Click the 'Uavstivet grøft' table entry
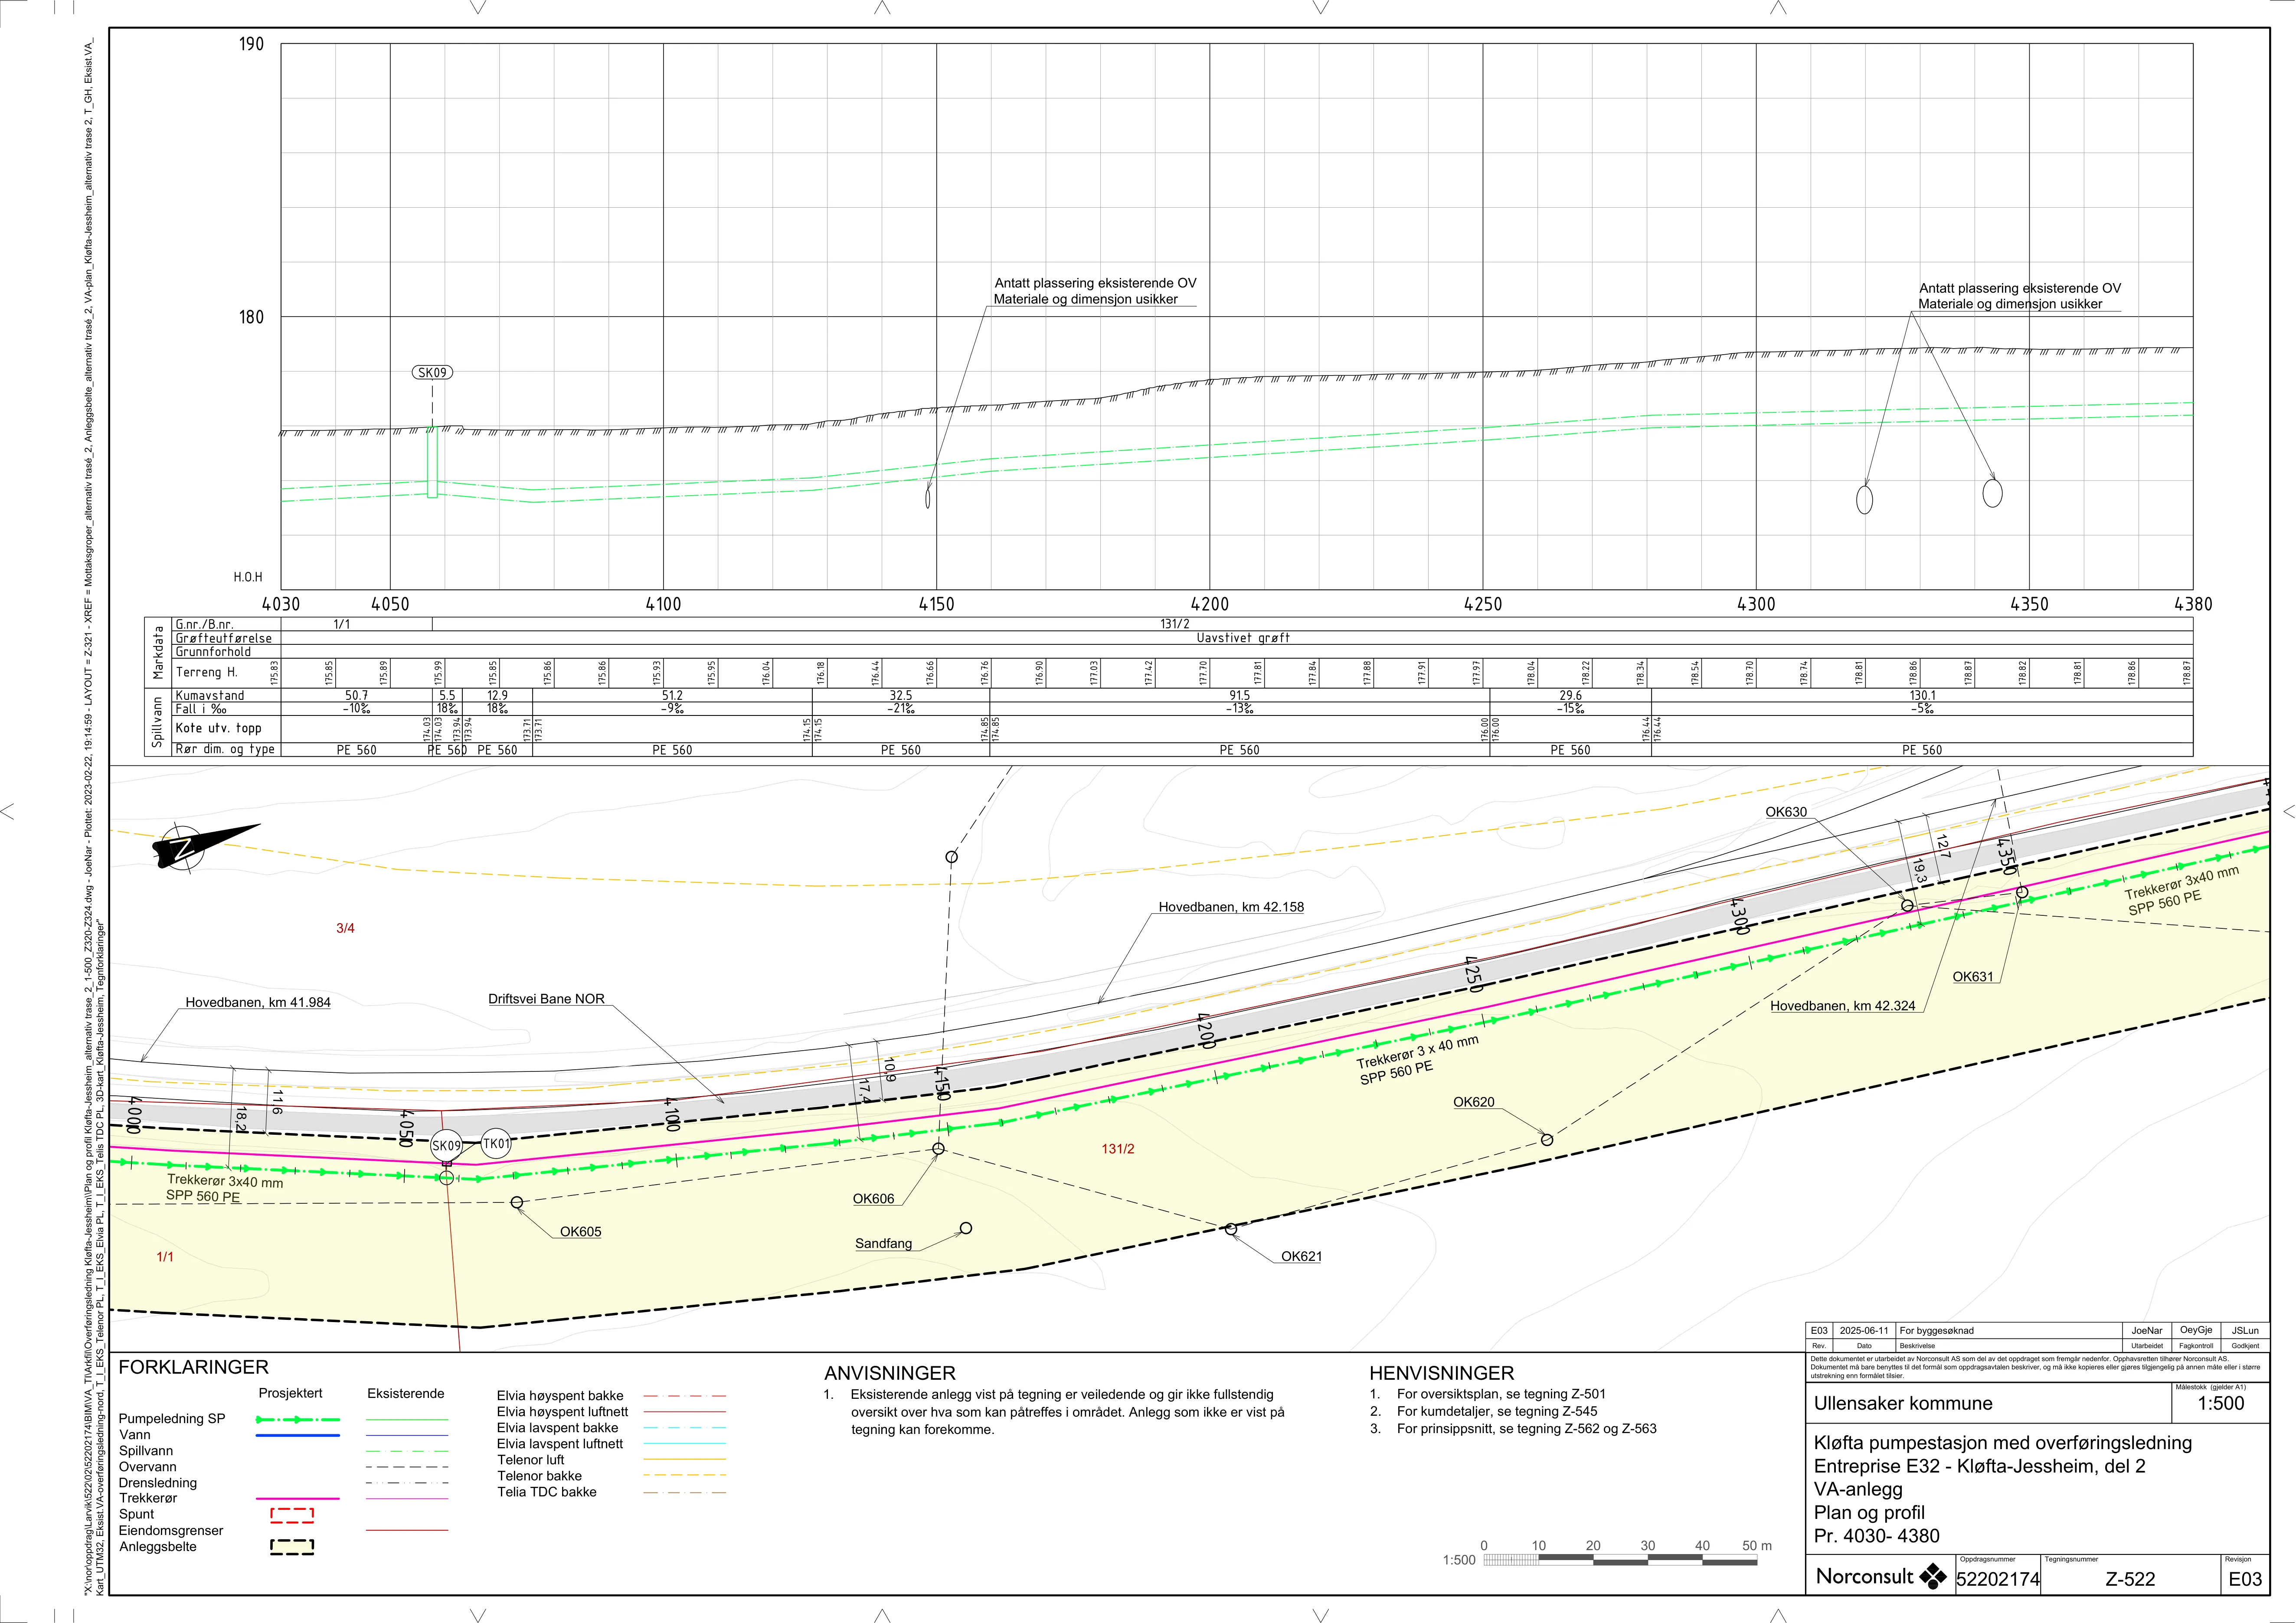 (1243, 638)
